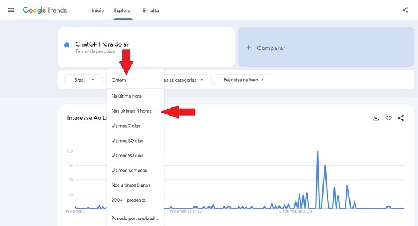This screenshot has height=226, width=418.
Task: Open the Em alta tab
Action: (150, 10)
